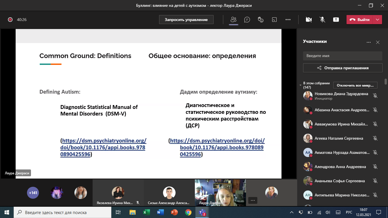Open PowerPoint from the Windows taskbar

174,212
